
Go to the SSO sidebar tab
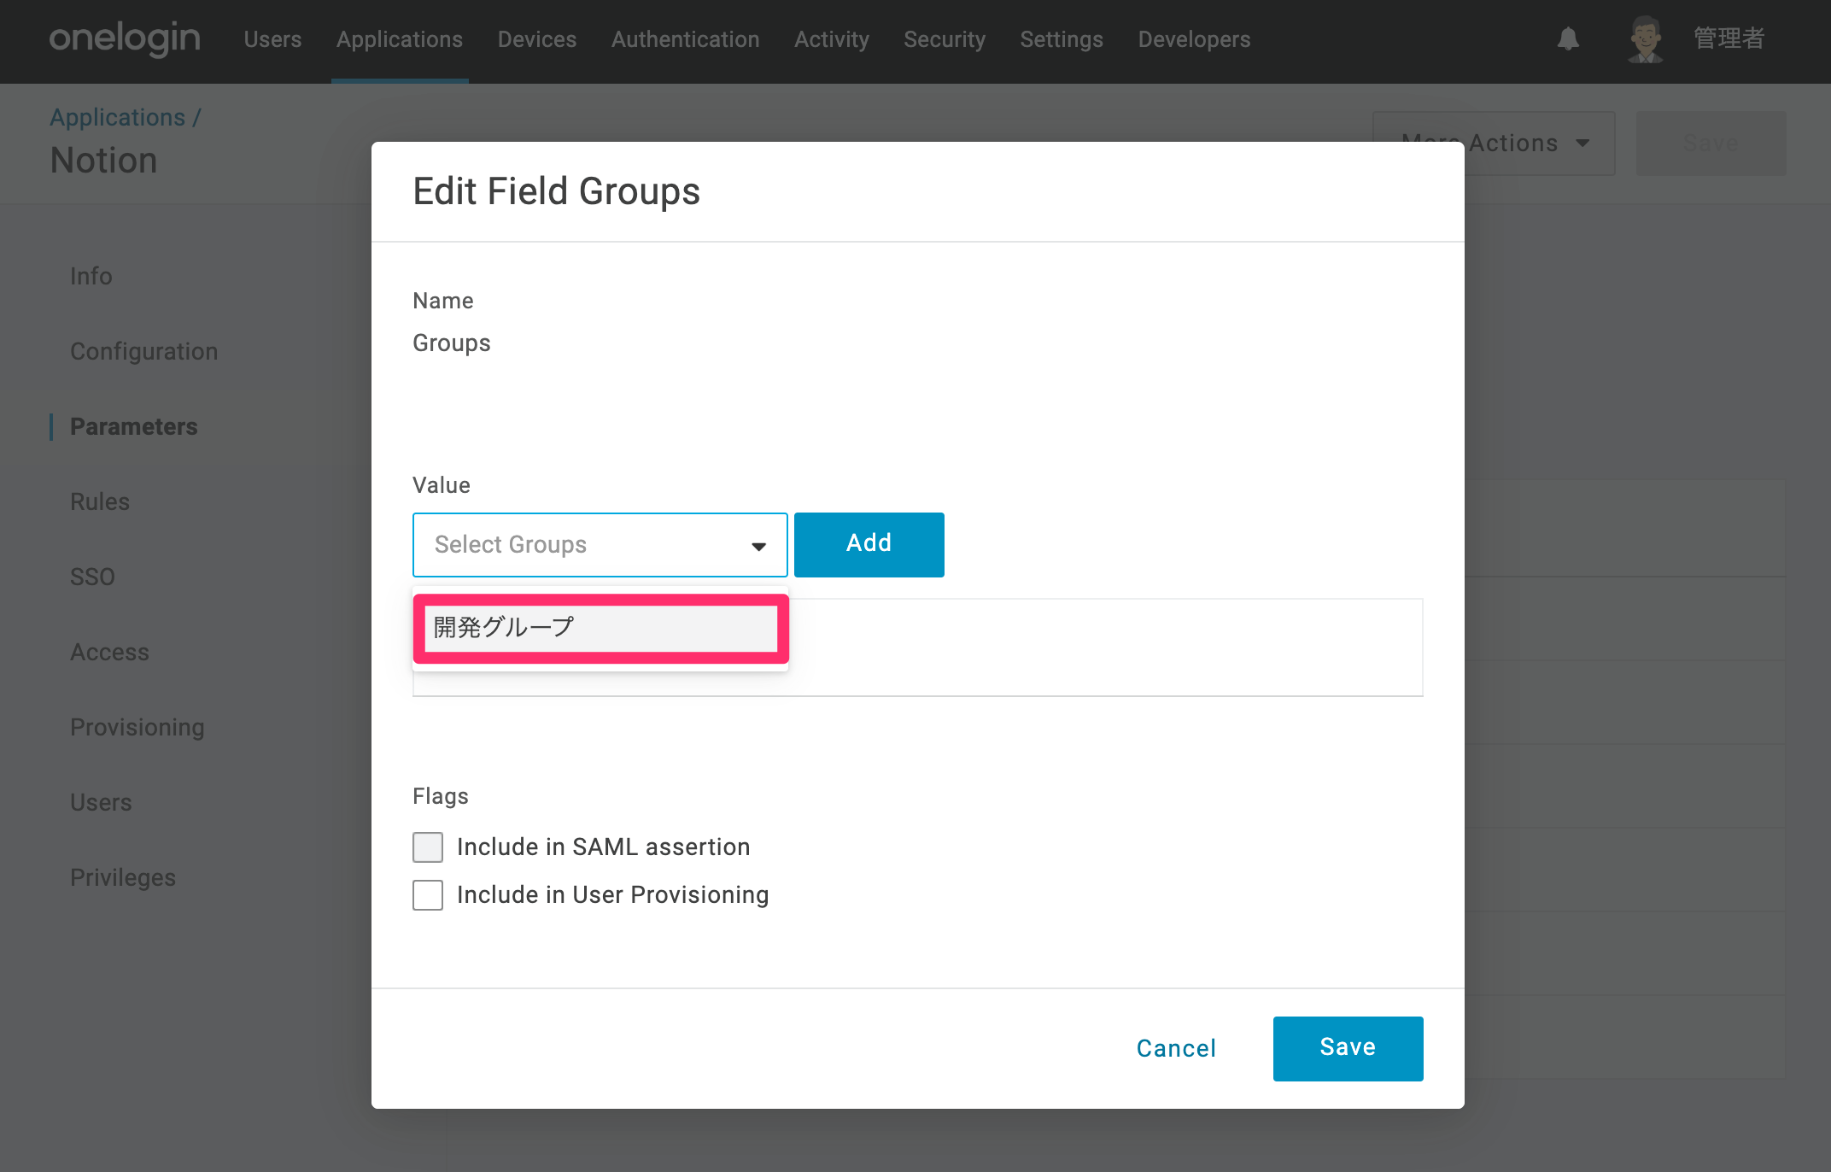tap(92, 577)
